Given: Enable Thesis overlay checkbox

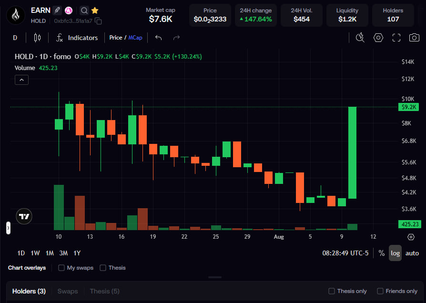Looking at the screenshot, I should click(x=103, y=268).
